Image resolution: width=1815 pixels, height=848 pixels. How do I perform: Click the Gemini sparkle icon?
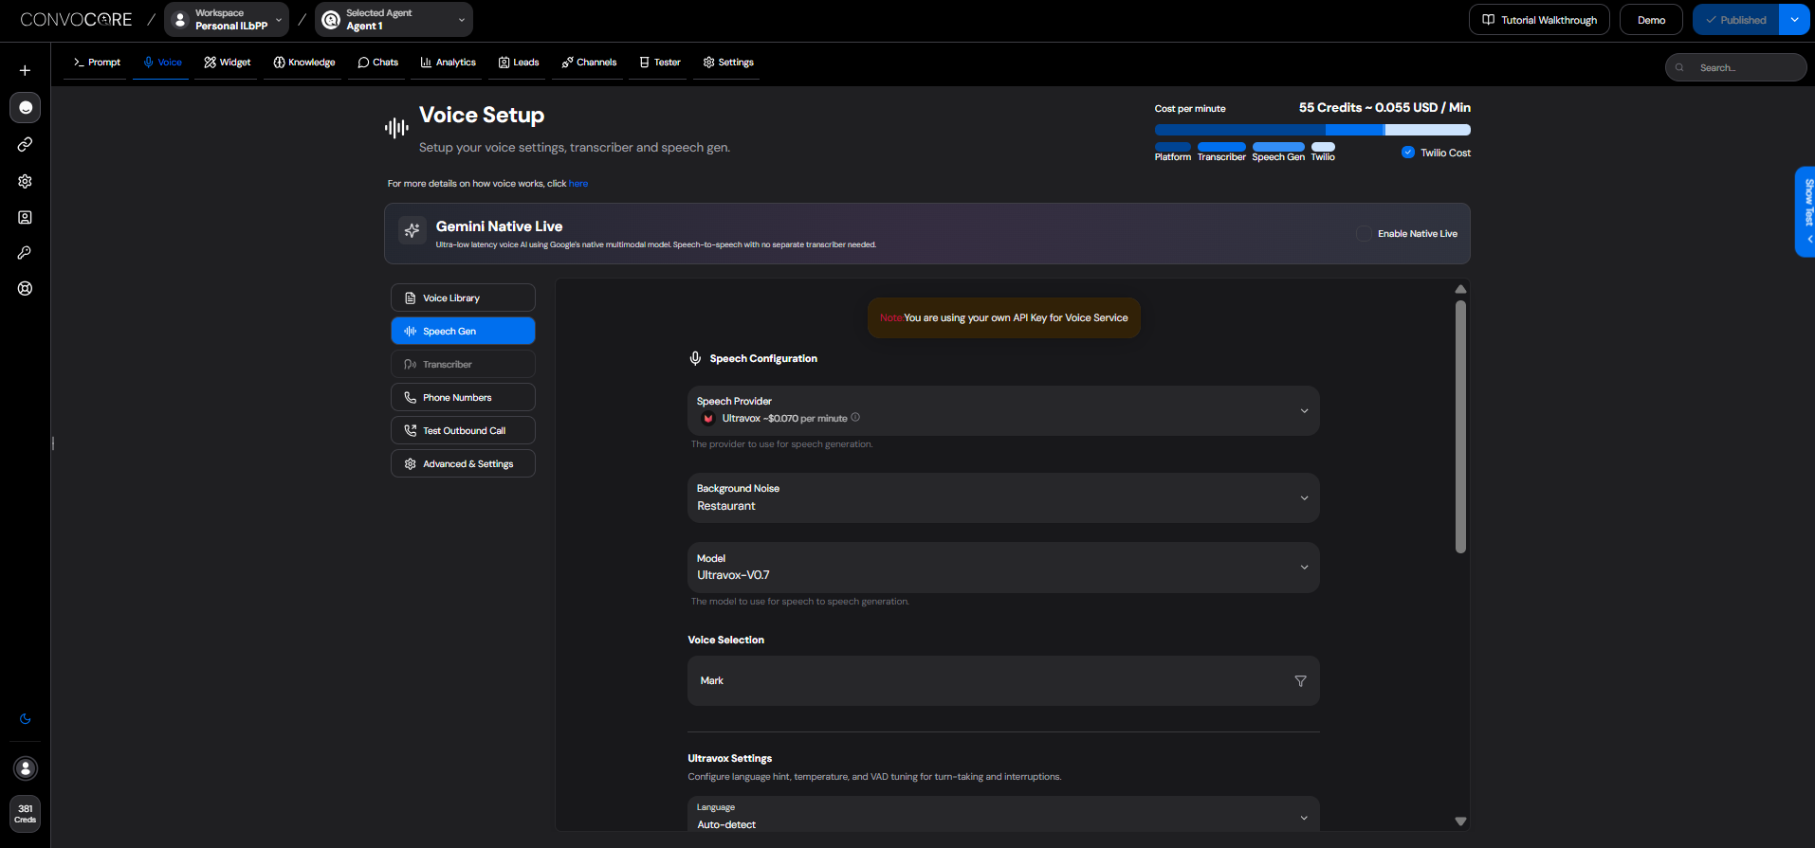(412, 230)
